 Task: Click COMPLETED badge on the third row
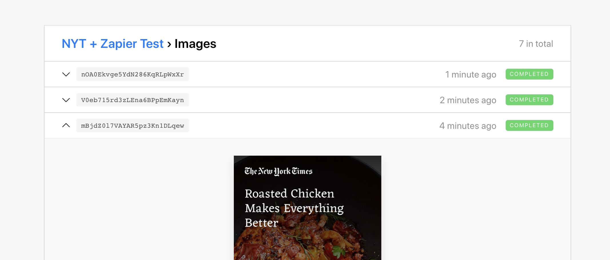tap(529, 125)
